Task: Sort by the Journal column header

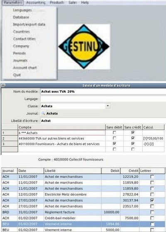Action: tap(9, 171)
